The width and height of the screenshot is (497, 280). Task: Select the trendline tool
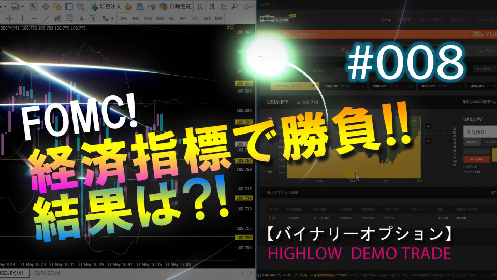click(x=46, y=18)
